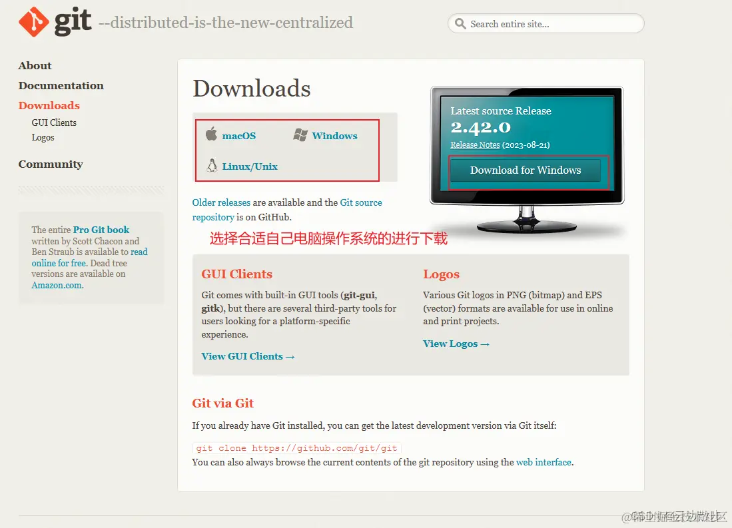This screenshot has width=732, height=528.
Task: Open the Community section
Action: pyautogui.click(x=51, y=164)
